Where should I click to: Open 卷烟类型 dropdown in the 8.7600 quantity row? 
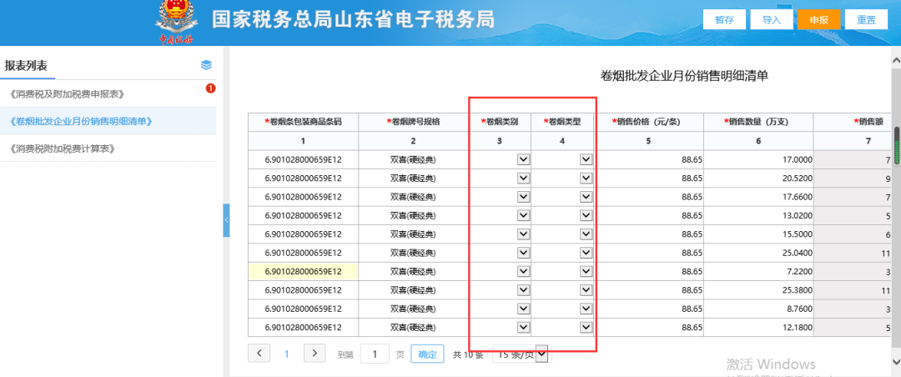click(586, 309)
